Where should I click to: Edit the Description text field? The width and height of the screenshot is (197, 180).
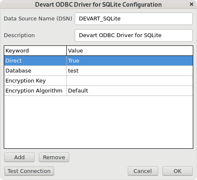tap(134, 35)
